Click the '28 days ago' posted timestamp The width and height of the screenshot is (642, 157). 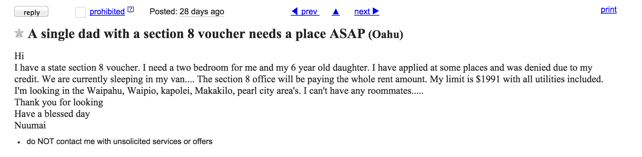(202, 12)
